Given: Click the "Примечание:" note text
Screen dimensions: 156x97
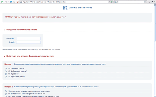Looking at the screenshot, I should (x=8, y=49).
